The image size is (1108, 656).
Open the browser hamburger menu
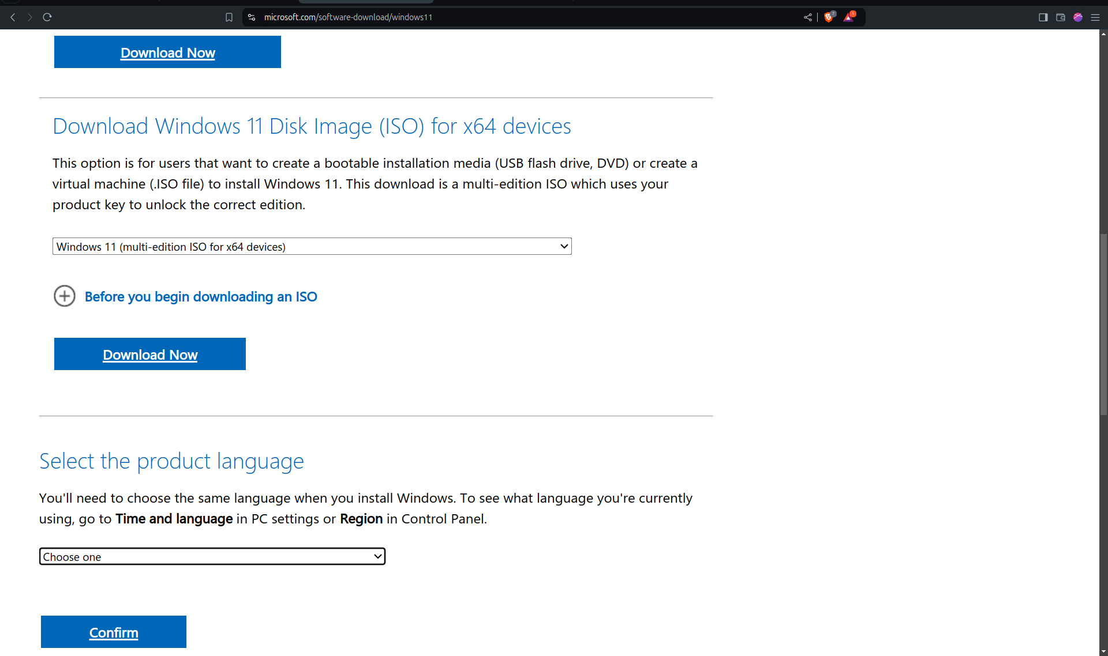[1095, 17]
